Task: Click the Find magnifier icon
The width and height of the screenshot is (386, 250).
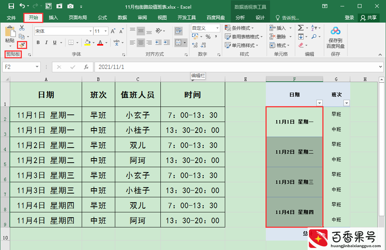Action: click(314, 37)
